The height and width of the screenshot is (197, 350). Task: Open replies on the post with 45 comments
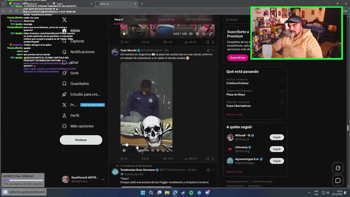coord(124,159)
